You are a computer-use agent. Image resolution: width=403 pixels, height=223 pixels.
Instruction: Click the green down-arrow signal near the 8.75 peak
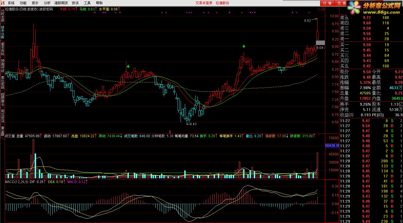[244, 46]
